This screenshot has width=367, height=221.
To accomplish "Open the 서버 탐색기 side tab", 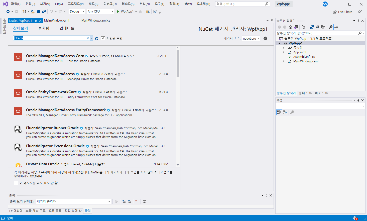I will click(4, 26).
